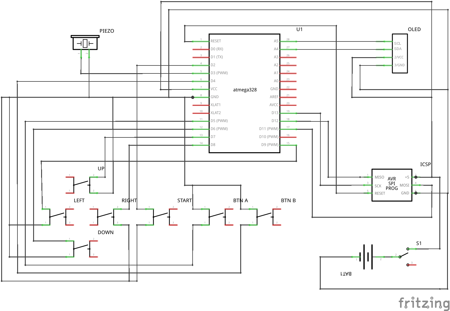Click the fritzing watermark logo

click(424, 303)
